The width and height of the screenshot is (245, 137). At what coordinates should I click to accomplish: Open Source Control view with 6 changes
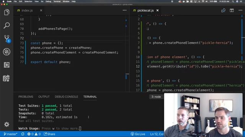pyautogui.click(x=7, y=38)
